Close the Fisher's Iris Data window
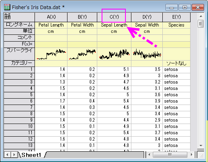The image size is (208, 162). 198,8
